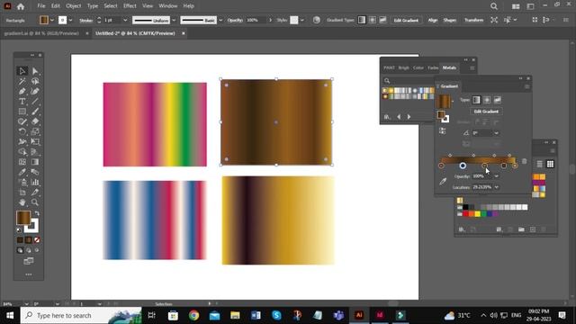Viewport: 576px width, 324px height.
Task: Select the Zoom tool
Action: coord(35,202)
